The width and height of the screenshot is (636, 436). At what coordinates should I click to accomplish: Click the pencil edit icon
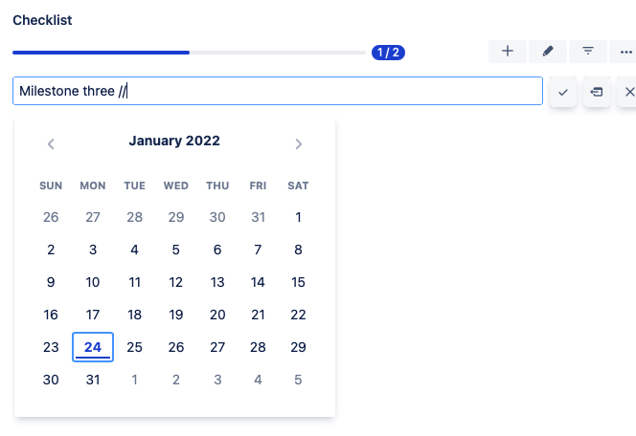[x=548, y=52]
